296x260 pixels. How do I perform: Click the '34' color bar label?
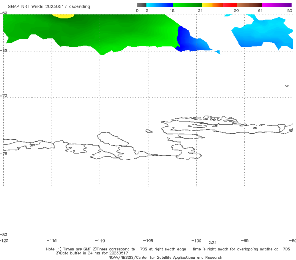(200, 10)
